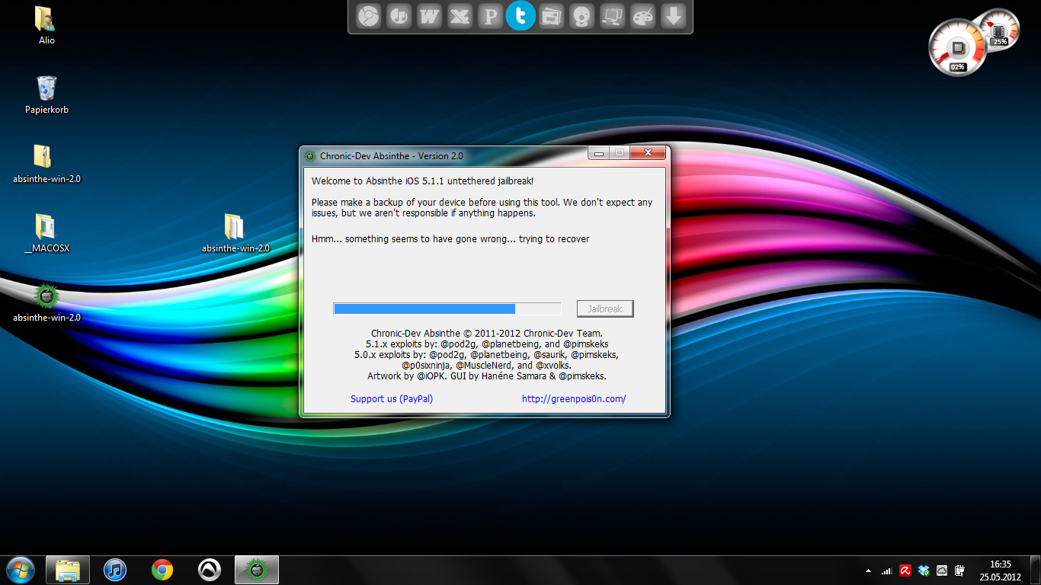Image resolution: width=1041 pixels, height=585 pixels.
Task: Open the white circular app on the taskbar
Action: click(209, 570)
